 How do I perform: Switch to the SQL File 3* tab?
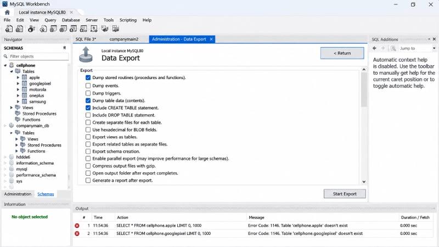coord(86,39)
